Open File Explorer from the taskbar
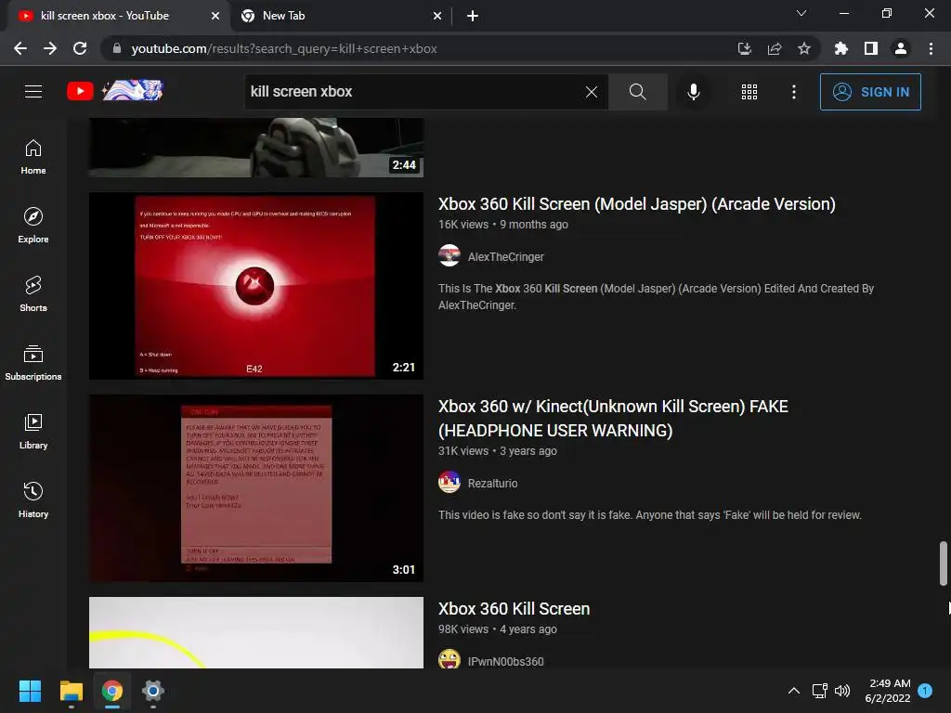 pos(71,691)
